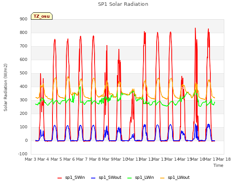
Task: Click the 400 y-axis tick label
Action: click(24, 87)
